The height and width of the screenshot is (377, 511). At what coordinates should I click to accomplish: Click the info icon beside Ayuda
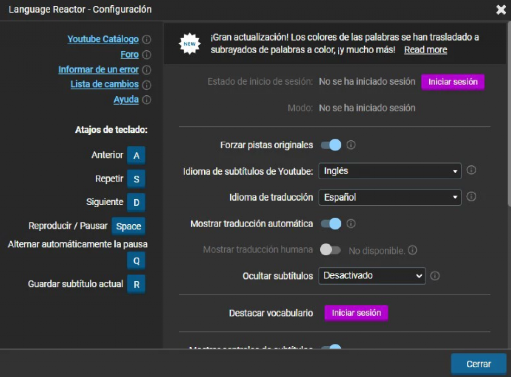[147, 99]
